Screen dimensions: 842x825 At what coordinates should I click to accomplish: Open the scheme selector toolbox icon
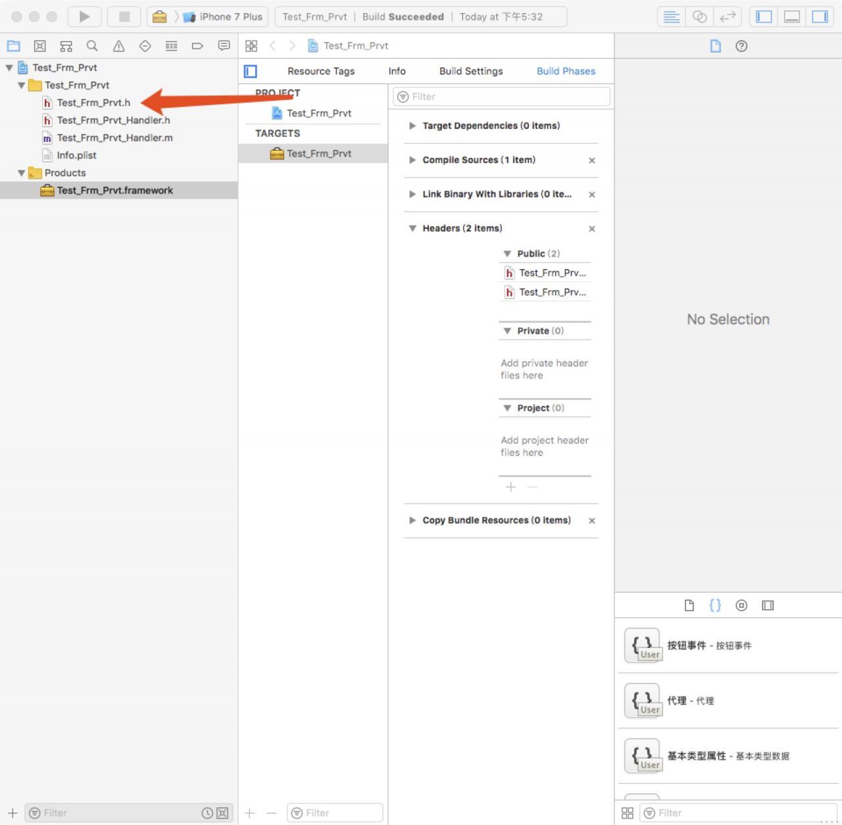pos(160,17)
